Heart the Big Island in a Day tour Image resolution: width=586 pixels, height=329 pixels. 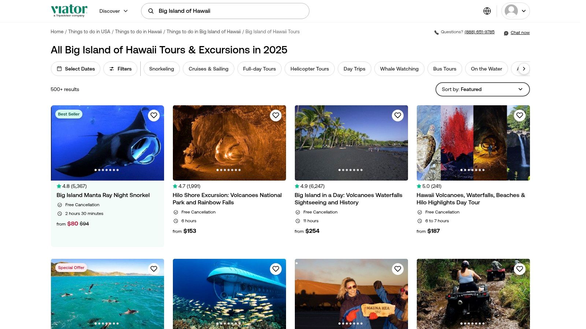[x=398, y=116]
